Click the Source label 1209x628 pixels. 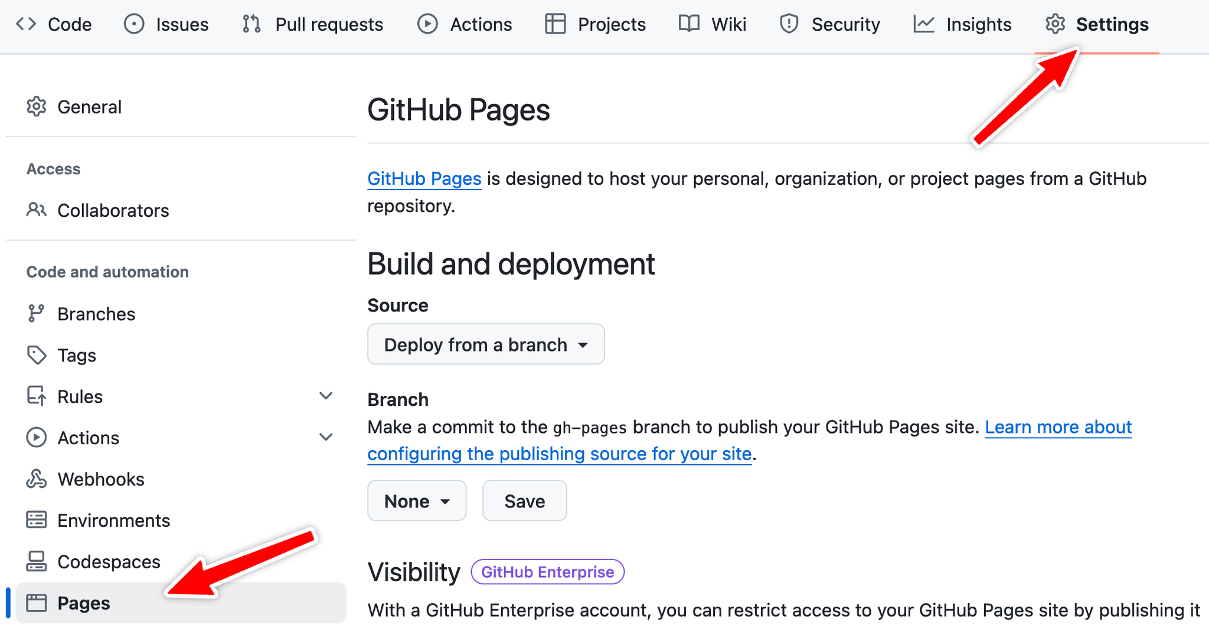coord(398,305)
